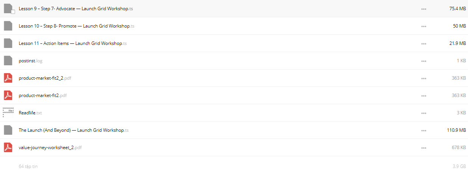468x174 pixels.
Task: Select the 110.9 MB size of The Launch file
Action: (x=456, y=130)
